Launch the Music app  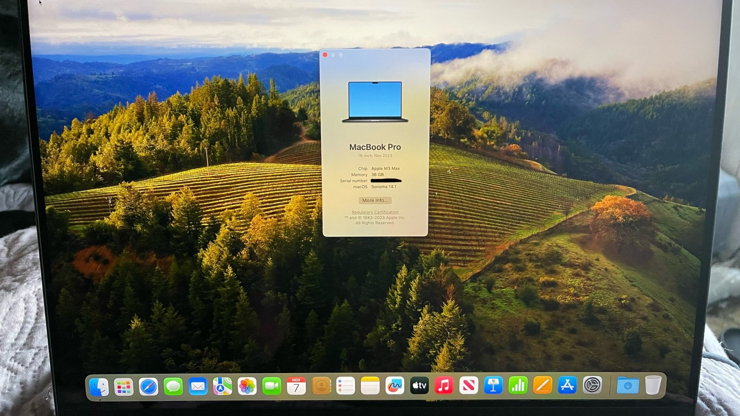pyautogui.click(x=444, y=386)
